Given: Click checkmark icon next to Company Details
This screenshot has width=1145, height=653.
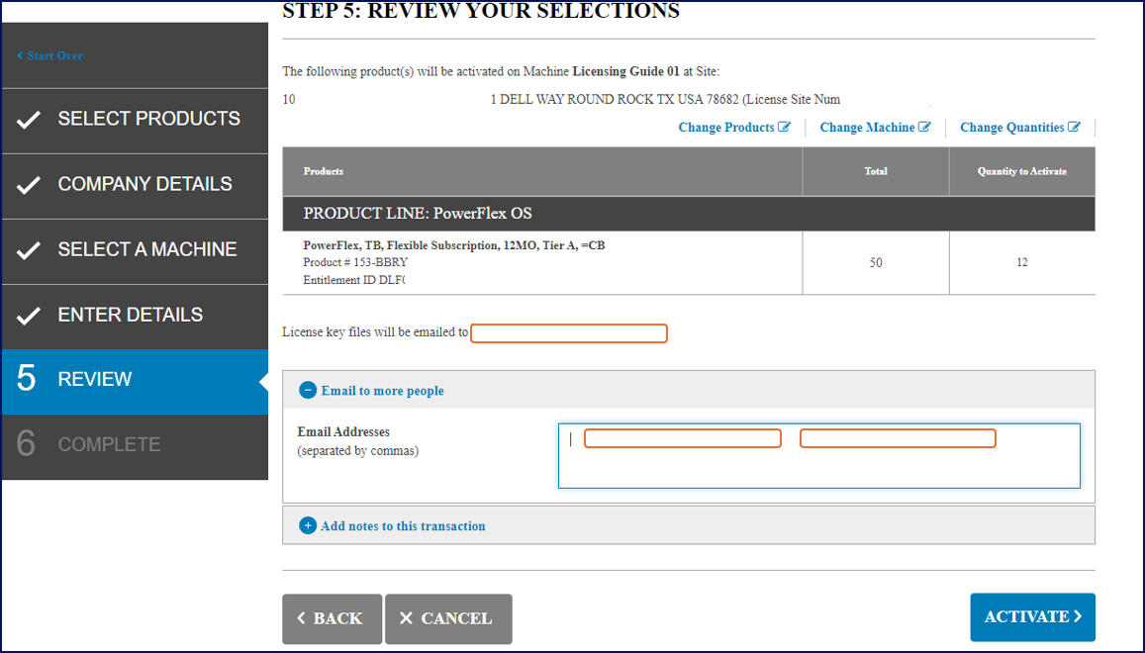Looking at the screenshot, I should (29, 185).
